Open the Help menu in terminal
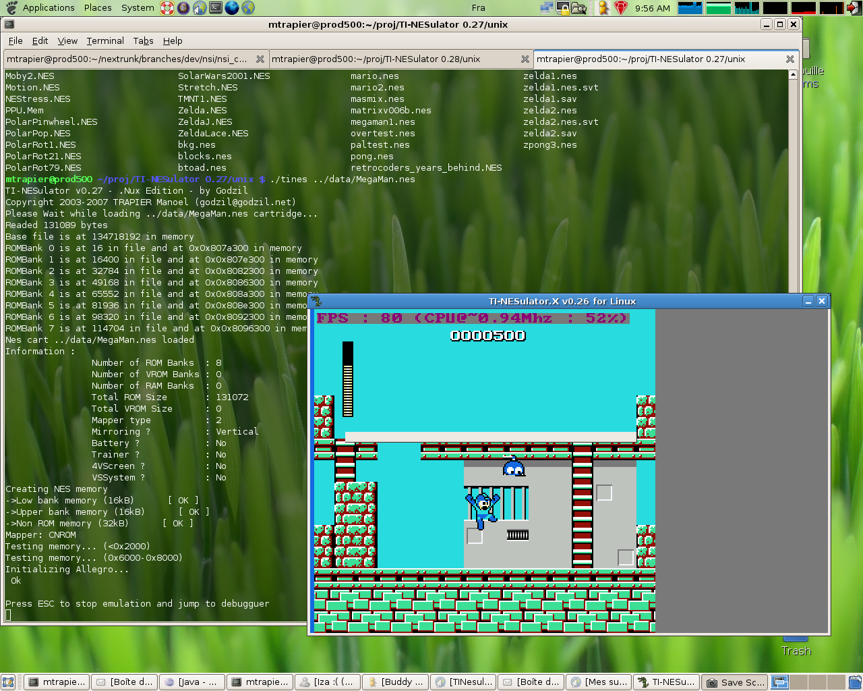863x691 pixels. (x=173, y=40)
